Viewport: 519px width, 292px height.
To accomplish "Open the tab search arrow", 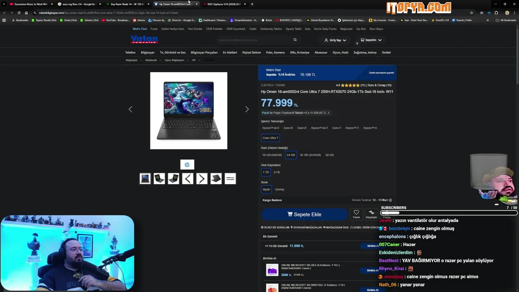I will point(4,4).
